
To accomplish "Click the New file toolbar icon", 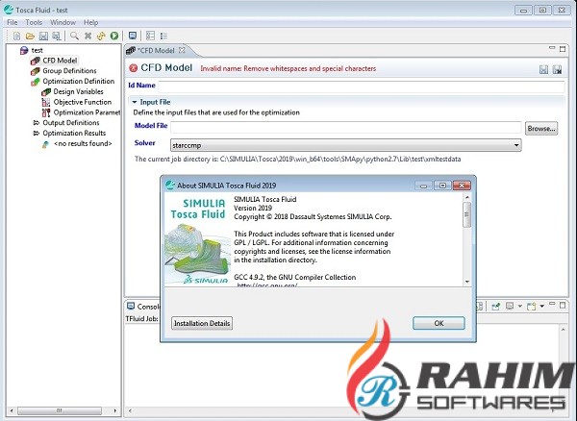I will 16,36.
